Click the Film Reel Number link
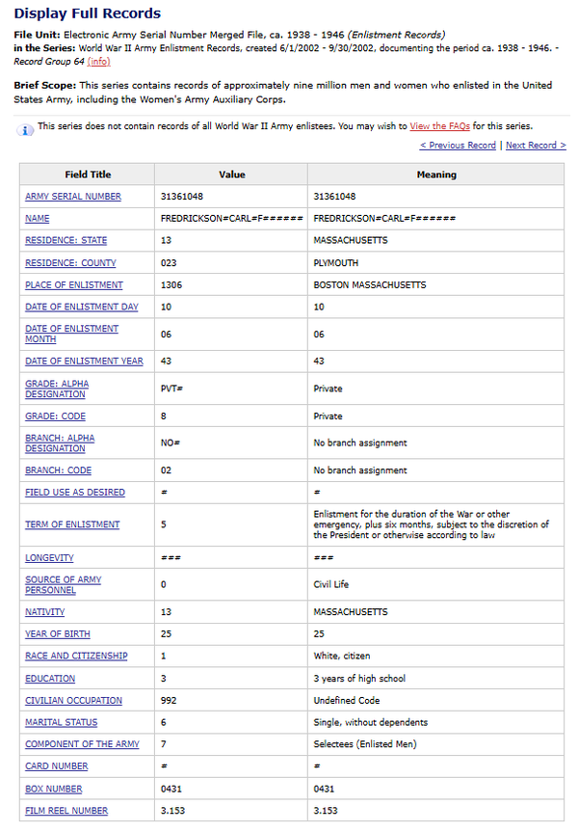This screenshot has height=832, width=578. pos(66,811)
